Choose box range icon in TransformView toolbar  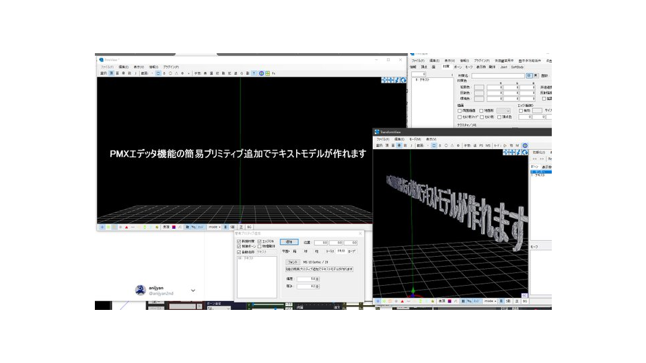434,146
